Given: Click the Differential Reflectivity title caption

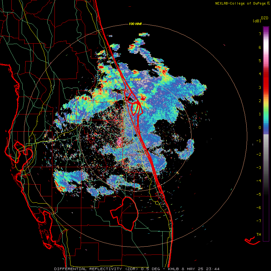Looking at the screenshot, I should point(137,269).
